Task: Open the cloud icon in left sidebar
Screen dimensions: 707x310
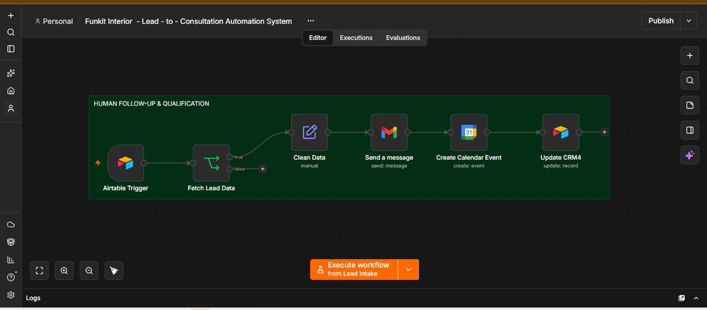Action: point(11,225)
